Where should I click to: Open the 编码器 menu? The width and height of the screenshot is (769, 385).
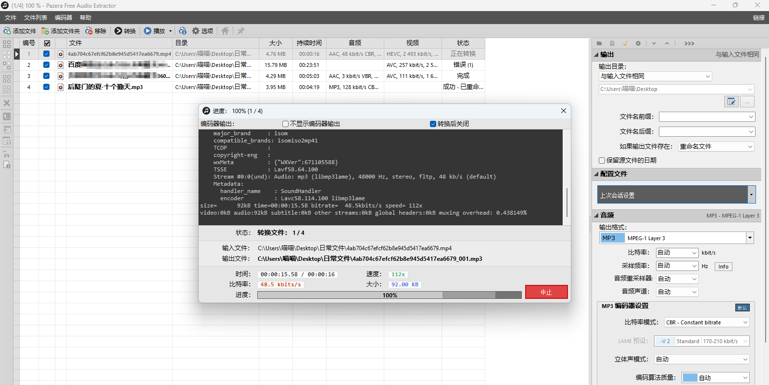[x=63, y=18]
